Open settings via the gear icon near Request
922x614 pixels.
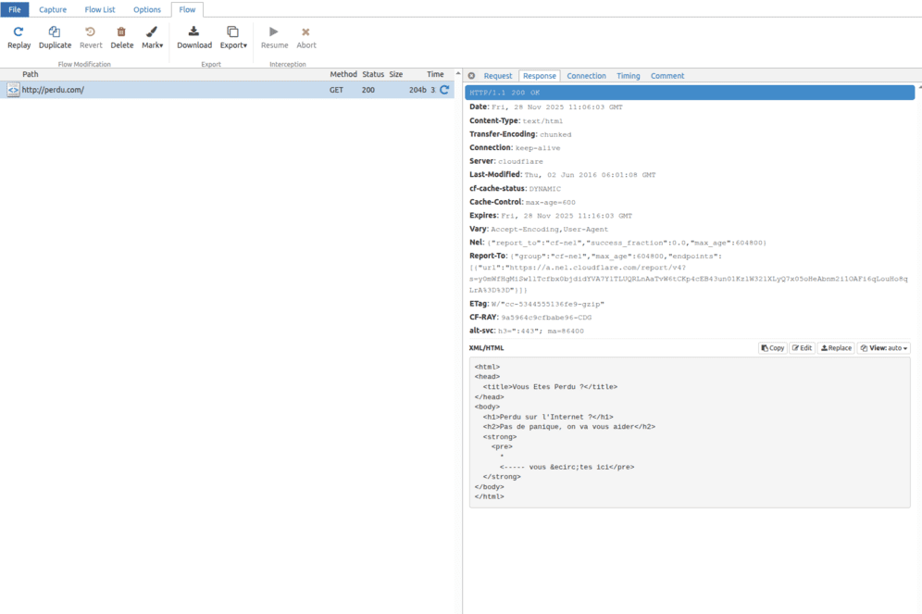pos(471,76)
